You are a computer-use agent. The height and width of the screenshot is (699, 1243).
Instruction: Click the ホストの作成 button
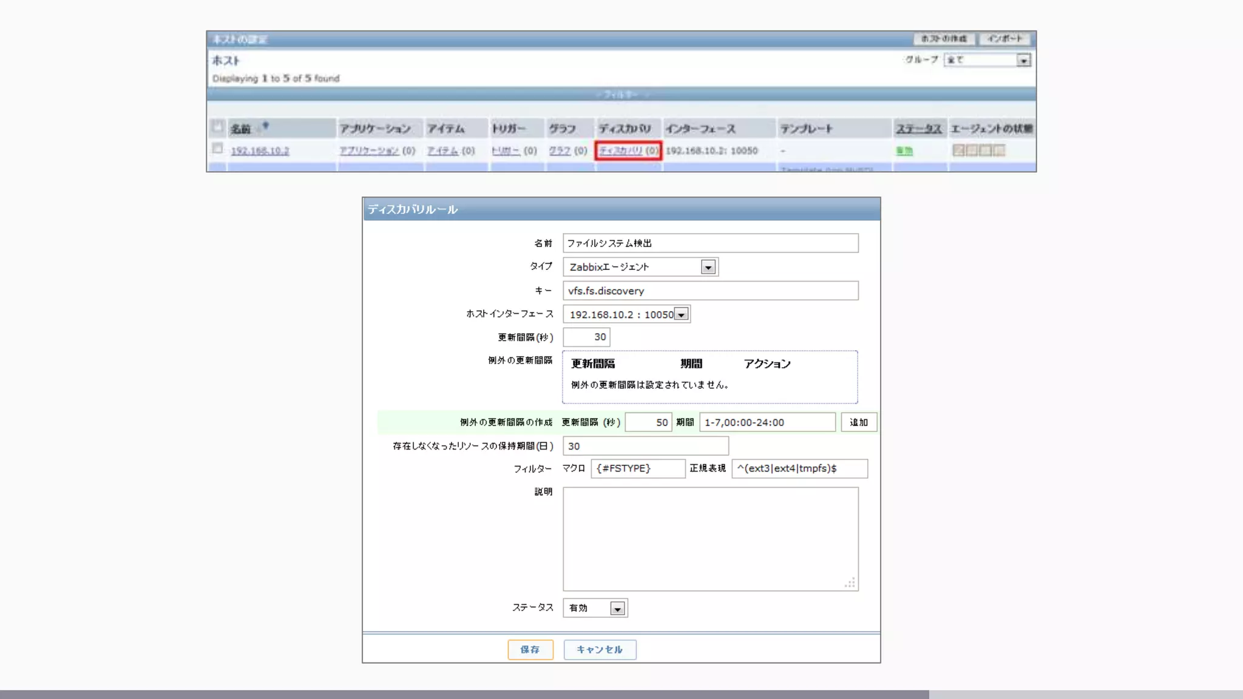[x=944, y=39]
